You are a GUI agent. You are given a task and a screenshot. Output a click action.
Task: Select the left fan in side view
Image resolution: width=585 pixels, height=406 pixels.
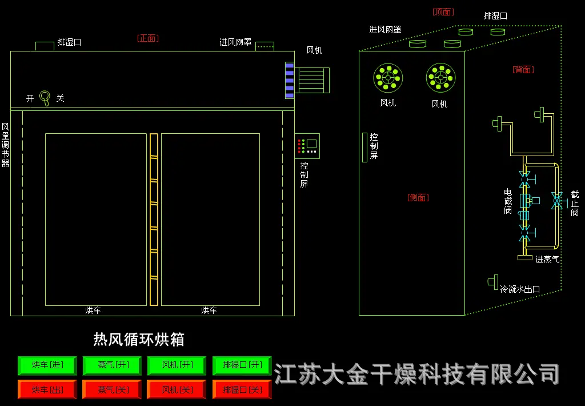[388, 77]
